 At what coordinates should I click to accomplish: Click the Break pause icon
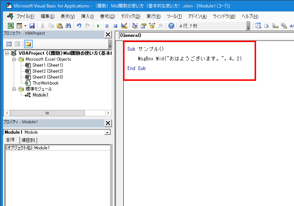[107, 26]
